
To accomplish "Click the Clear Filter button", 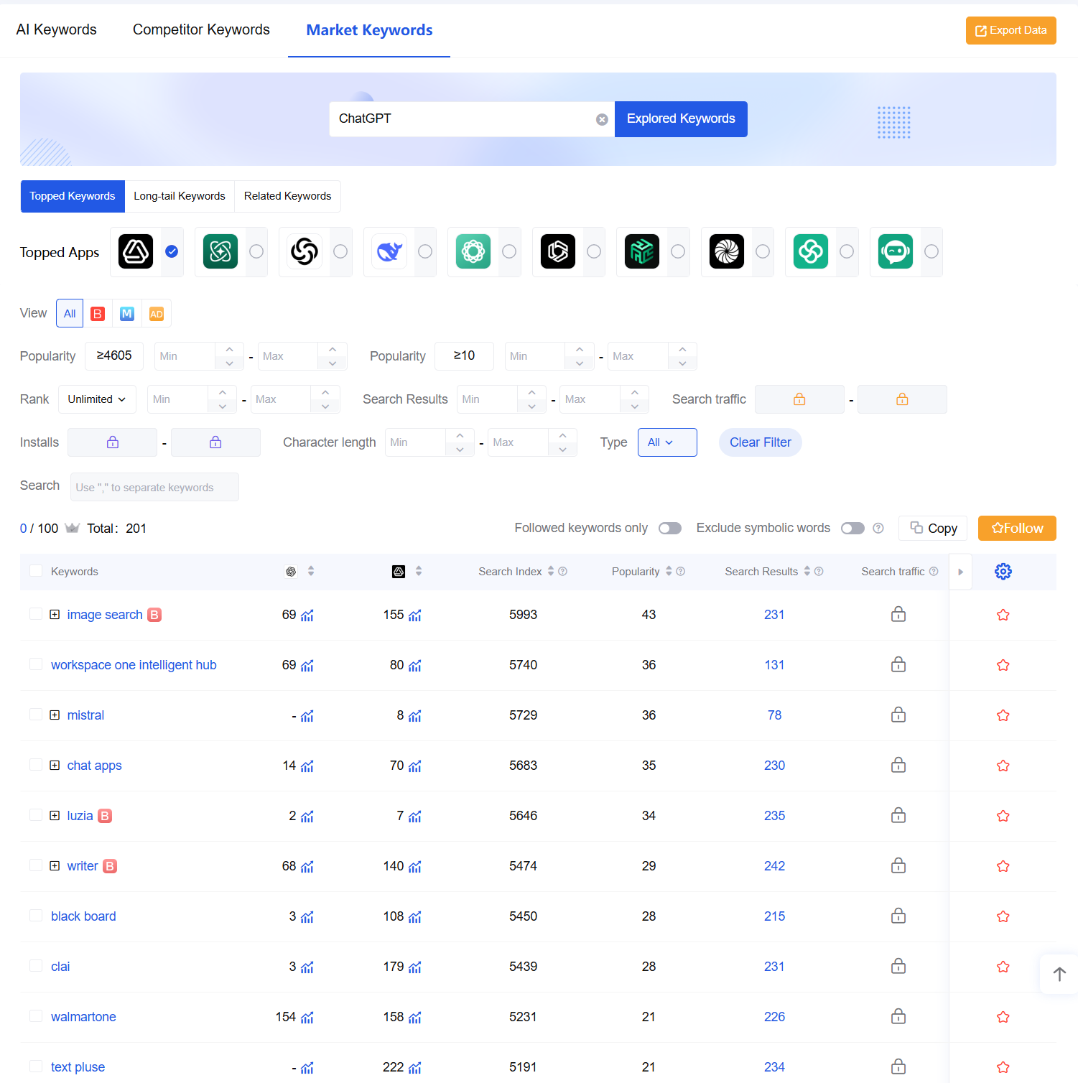I will click(761, 442).
